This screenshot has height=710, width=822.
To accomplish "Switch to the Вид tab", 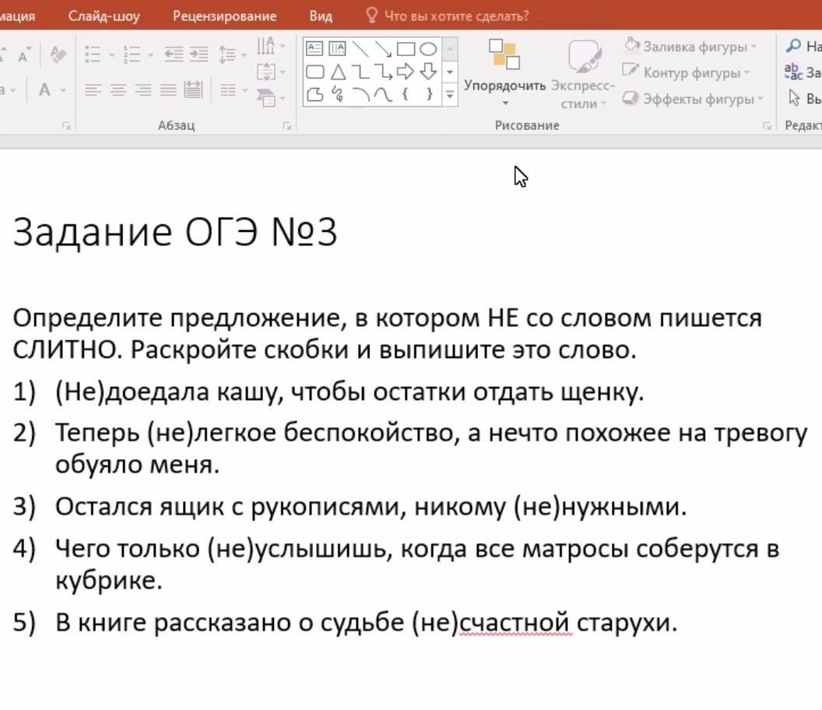I will coord(320,16).
